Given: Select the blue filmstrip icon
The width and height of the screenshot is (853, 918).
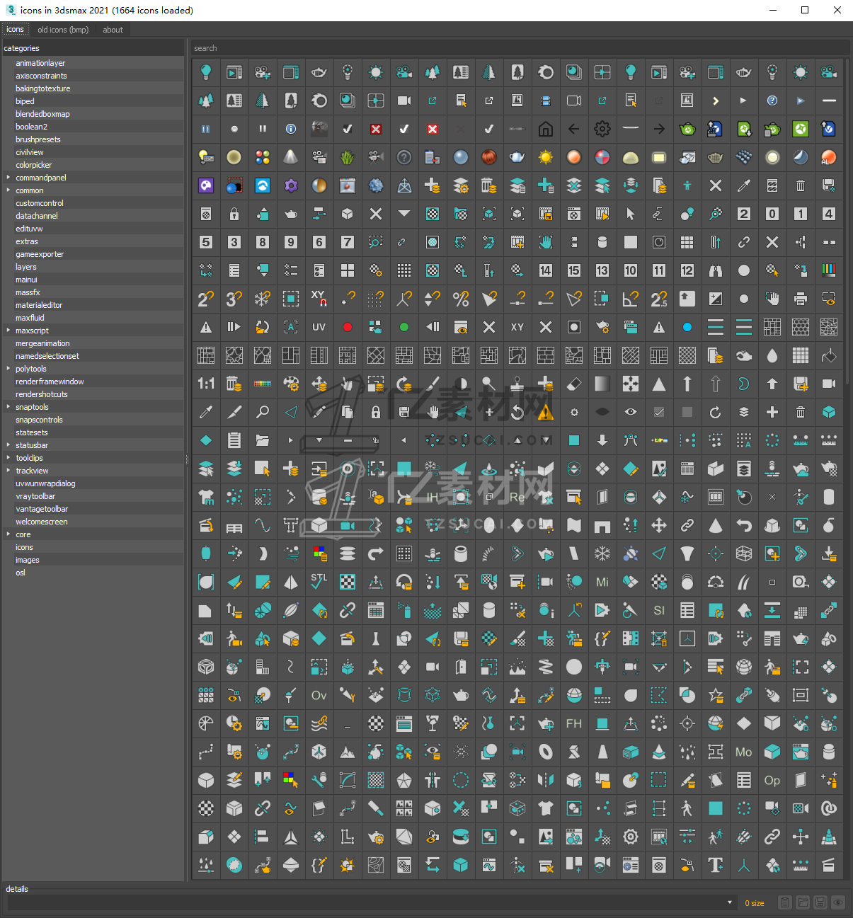Looking at the screenshot, I should [546, 101].
